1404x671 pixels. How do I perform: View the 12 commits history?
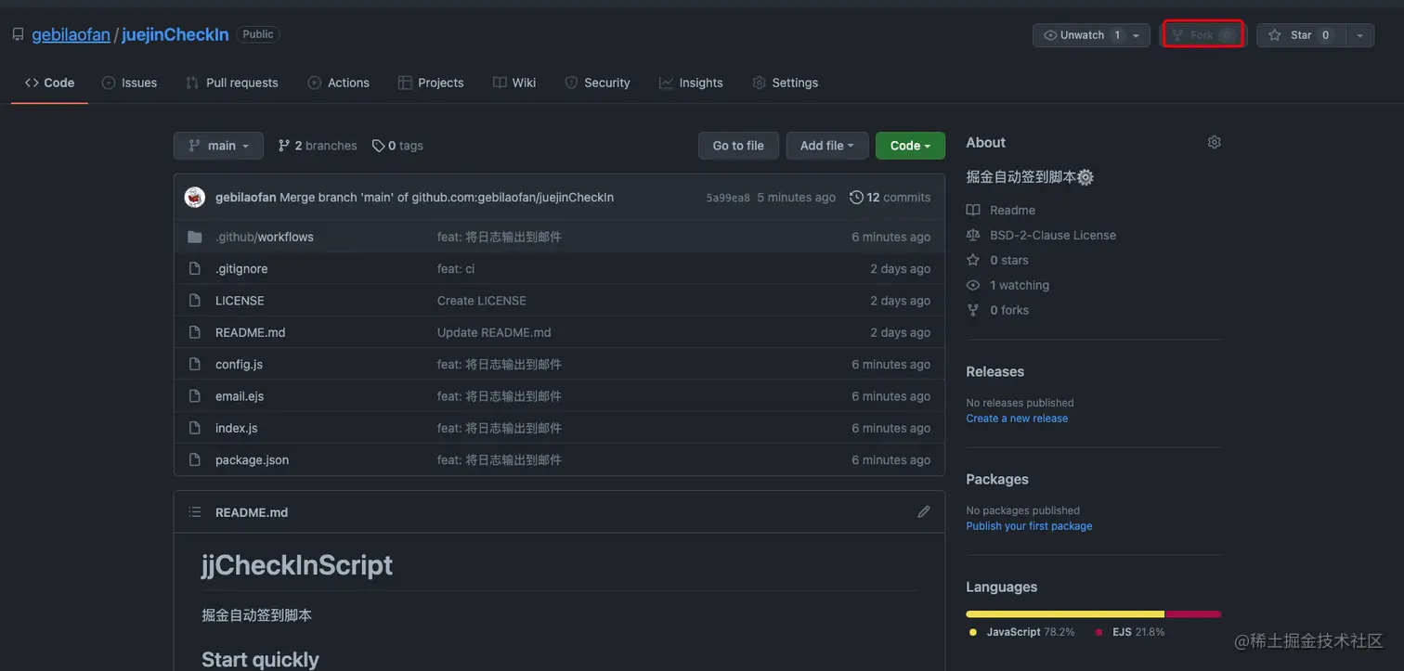click(890, 197)
